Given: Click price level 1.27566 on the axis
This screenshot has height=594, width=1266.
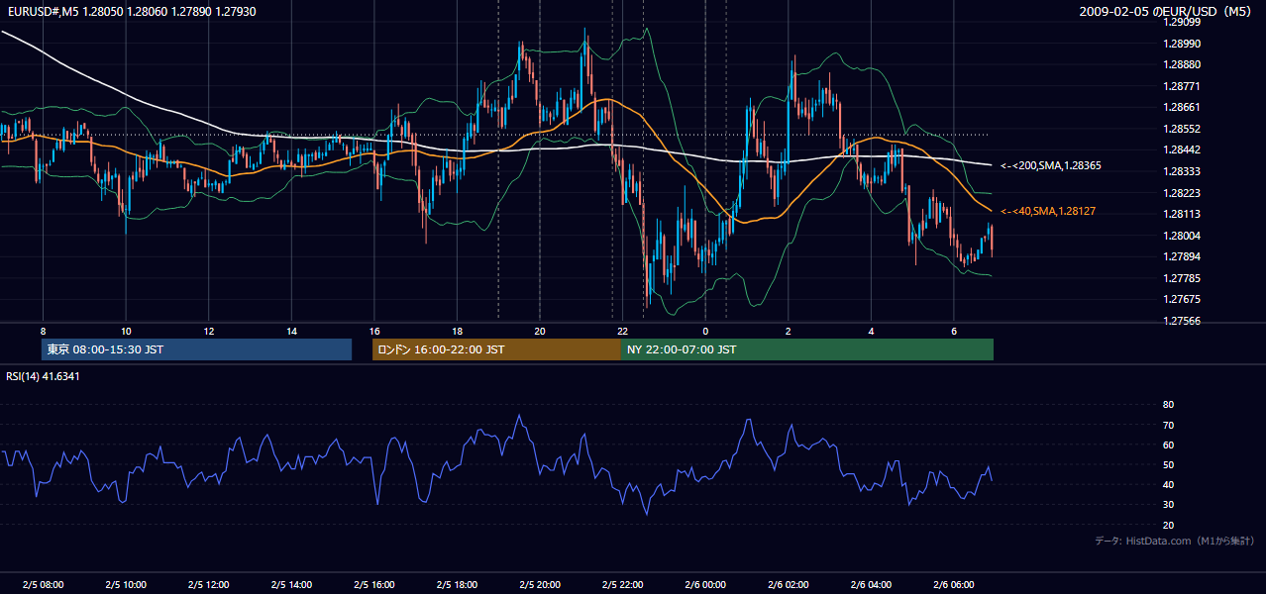Looking at the screenshot, I should 1181,322.
